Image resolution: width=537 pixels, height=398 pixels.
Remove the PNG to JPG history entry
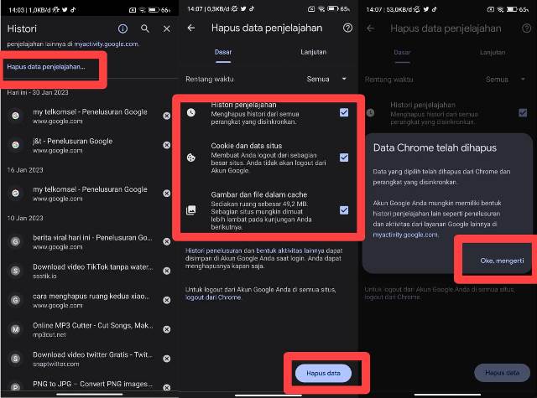click(167, 387)
